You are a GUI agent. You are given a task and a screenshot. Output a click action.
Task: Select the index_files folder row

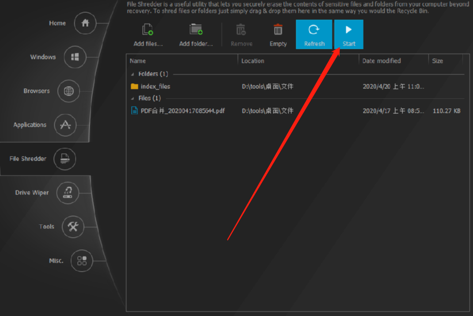click(155, 87)
